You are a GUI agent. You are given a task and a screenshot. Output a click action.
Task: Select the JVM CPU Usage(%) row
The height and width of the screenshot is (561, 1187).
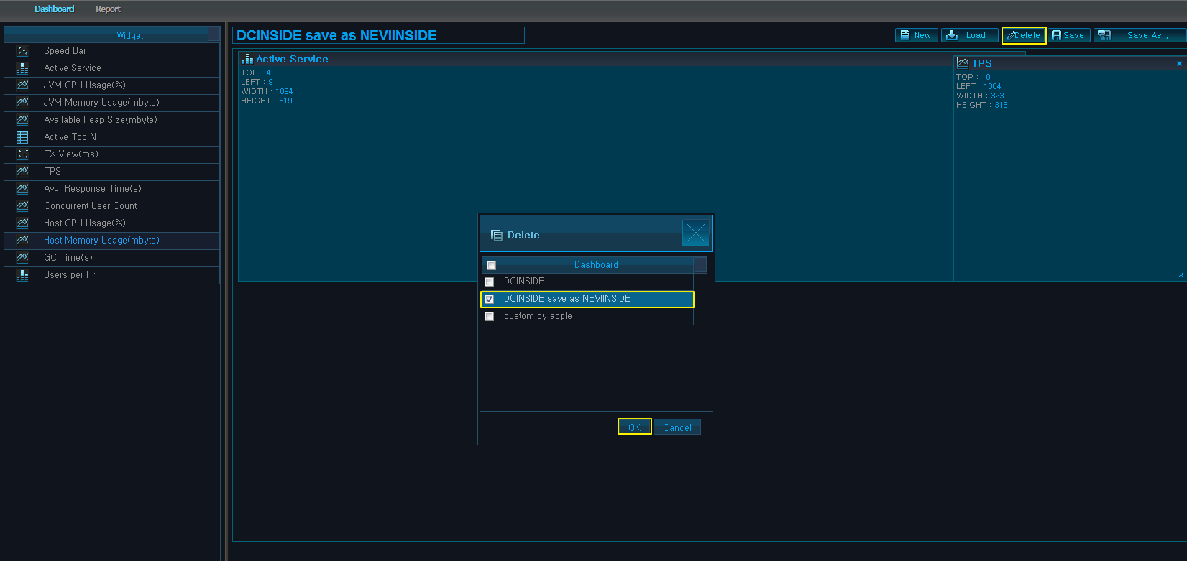tap(112, 85)
